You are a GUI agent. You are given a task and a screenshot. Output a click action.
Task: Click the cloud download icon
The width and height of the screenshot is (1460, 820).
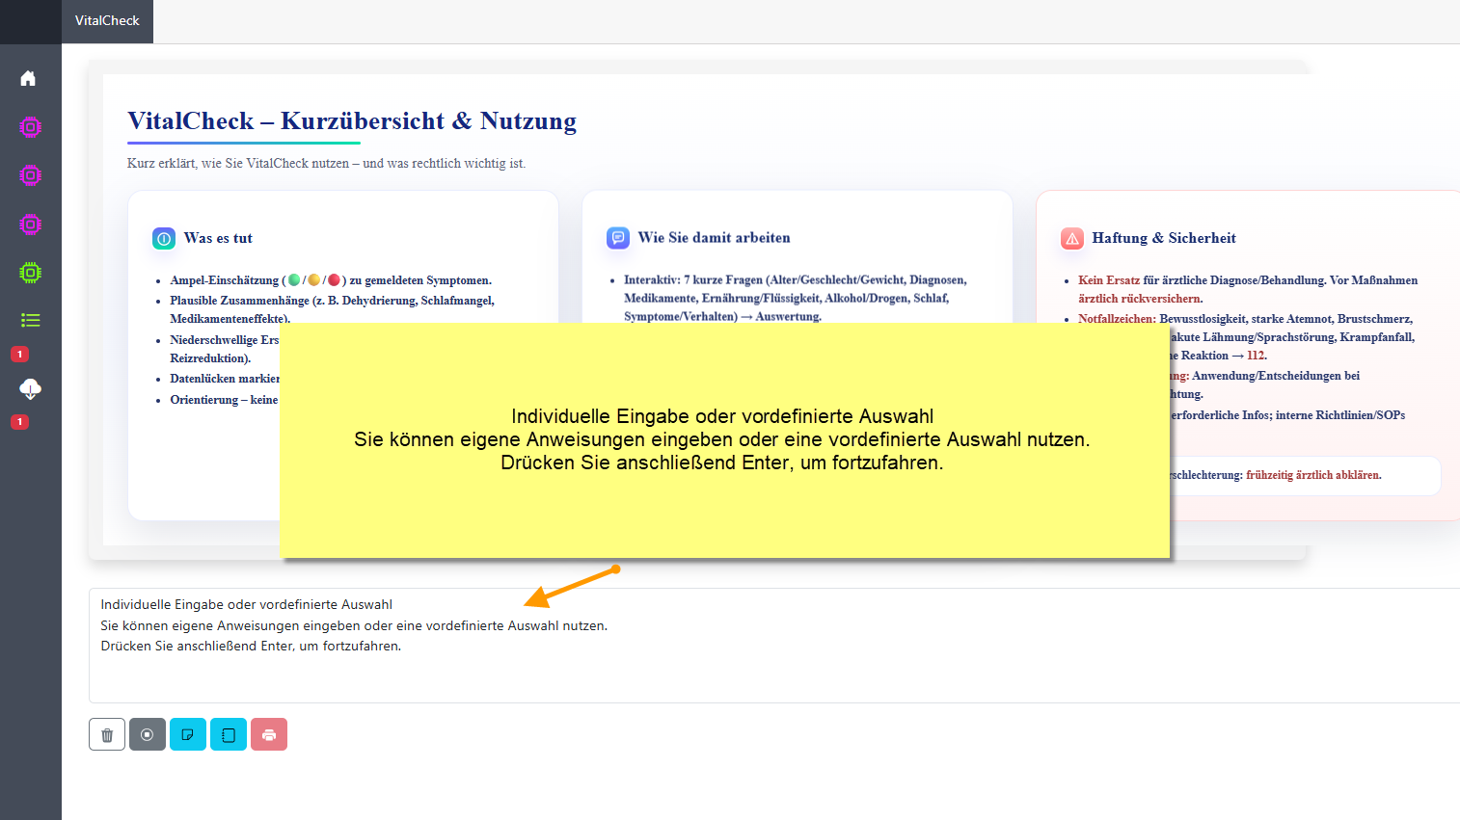30,388
